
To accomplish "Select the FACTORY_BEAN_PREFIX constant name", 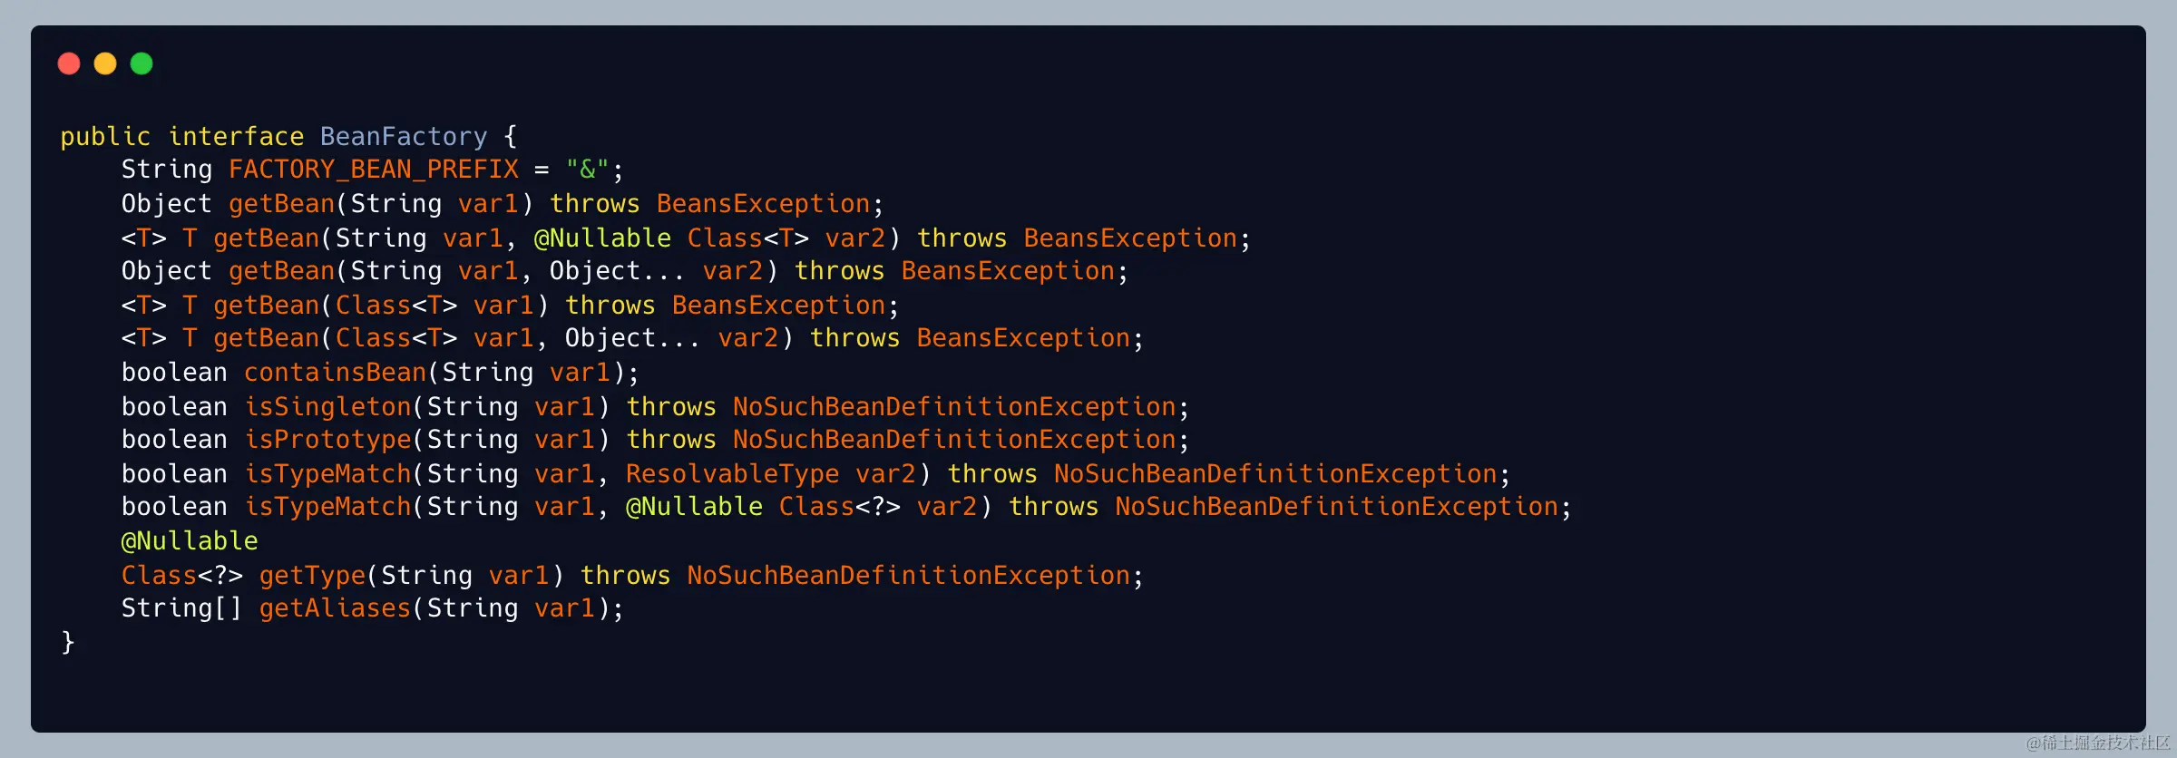I will [x=374, y=170].
